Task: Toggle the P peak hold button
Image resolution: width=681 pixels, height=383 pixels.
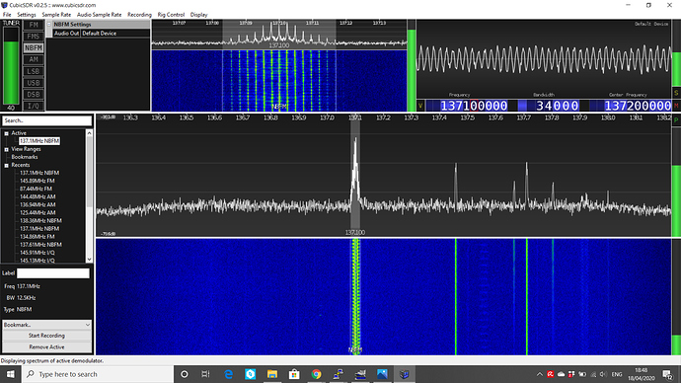Action: [x=676, y=119]
